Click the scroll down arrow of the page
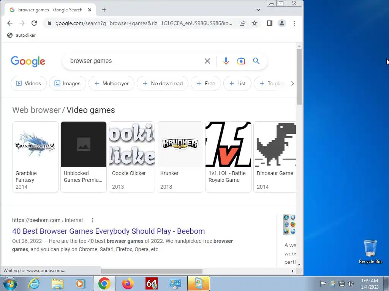The width and height of the screenshot is (389, 291). [299, 264]
